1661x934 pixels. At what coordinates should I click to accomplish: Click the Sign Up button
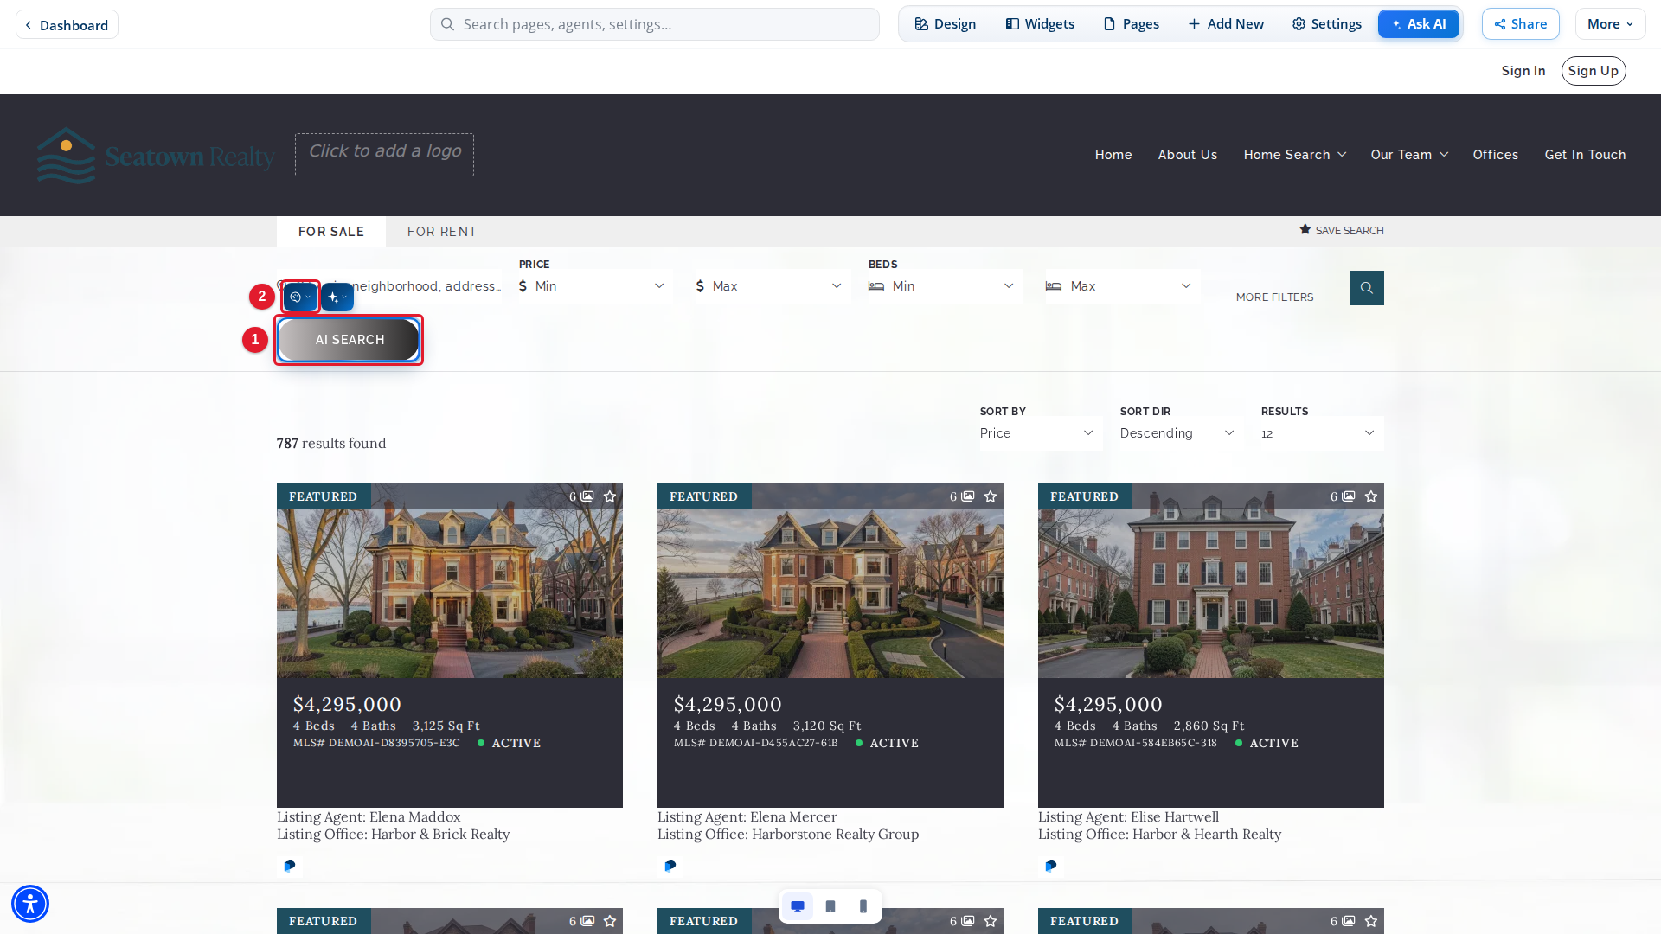click(x=1594, y=71)
